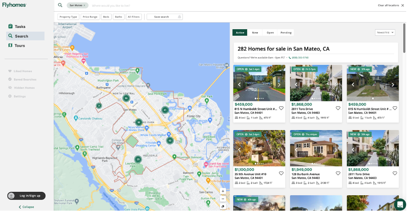Click the Carolands Chateau map pin
This screenshot has height=211, width=407.
coord(76,118)
